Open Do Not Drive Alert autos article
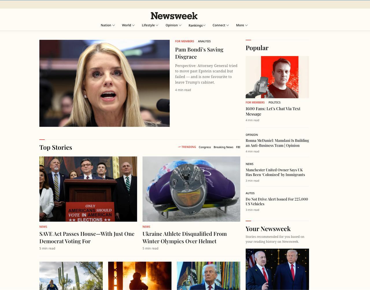 pos(277,202)
